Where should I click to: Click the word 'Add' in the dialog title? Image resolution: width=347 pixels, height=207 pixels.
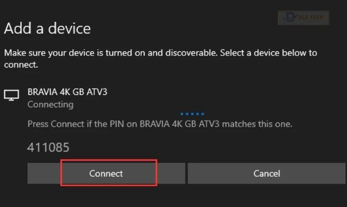(18, 29)
